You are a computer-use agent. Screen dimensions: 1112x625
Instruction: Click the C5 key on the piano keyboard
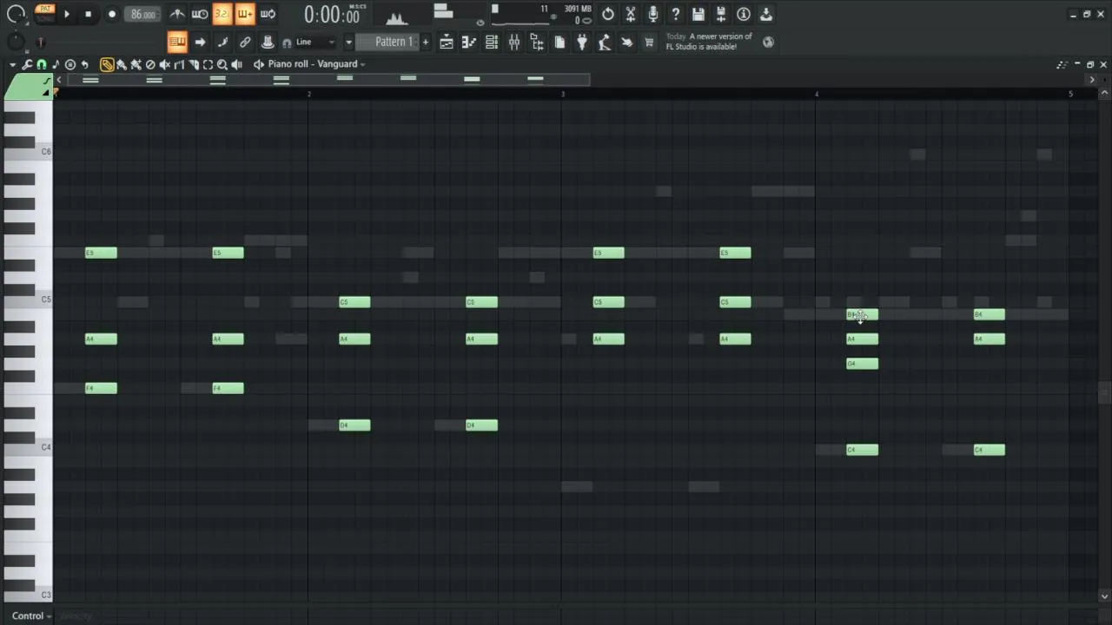28,299
